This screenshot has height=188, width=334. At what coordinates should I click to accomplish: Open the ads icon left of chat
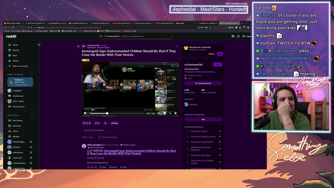tap(233, 36)
